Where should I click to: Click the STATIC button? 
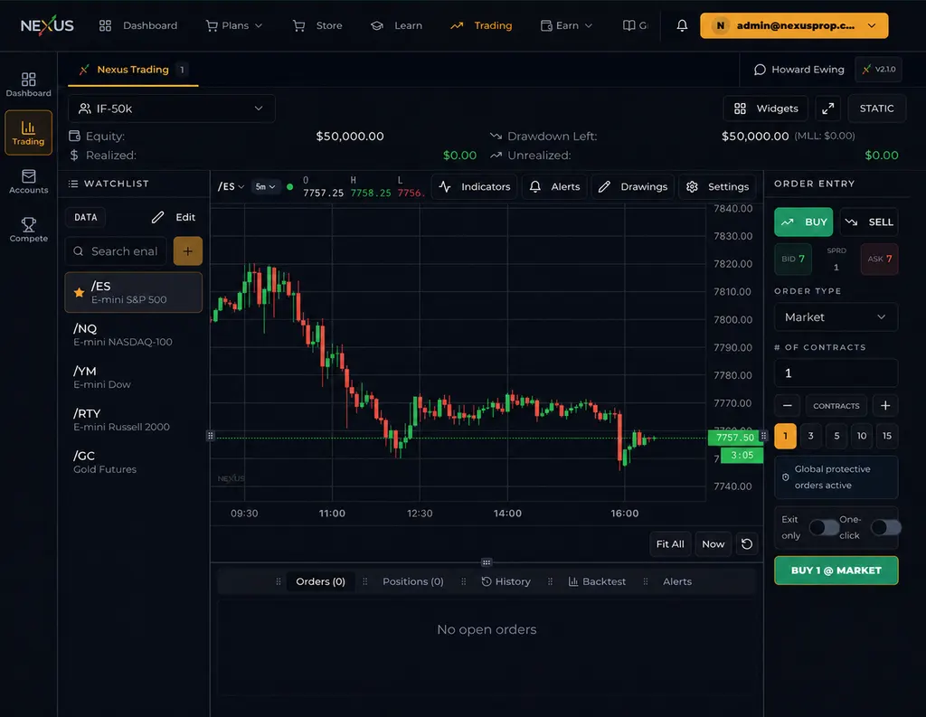(876, 108)
